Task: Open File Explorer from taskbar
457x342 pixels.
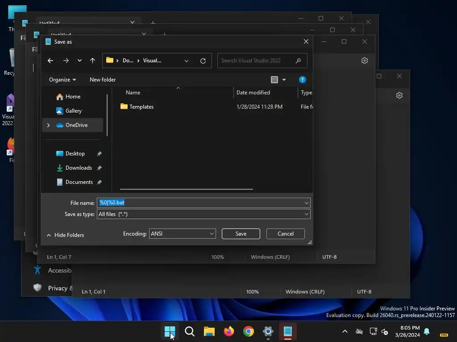Action: [209, 331]
